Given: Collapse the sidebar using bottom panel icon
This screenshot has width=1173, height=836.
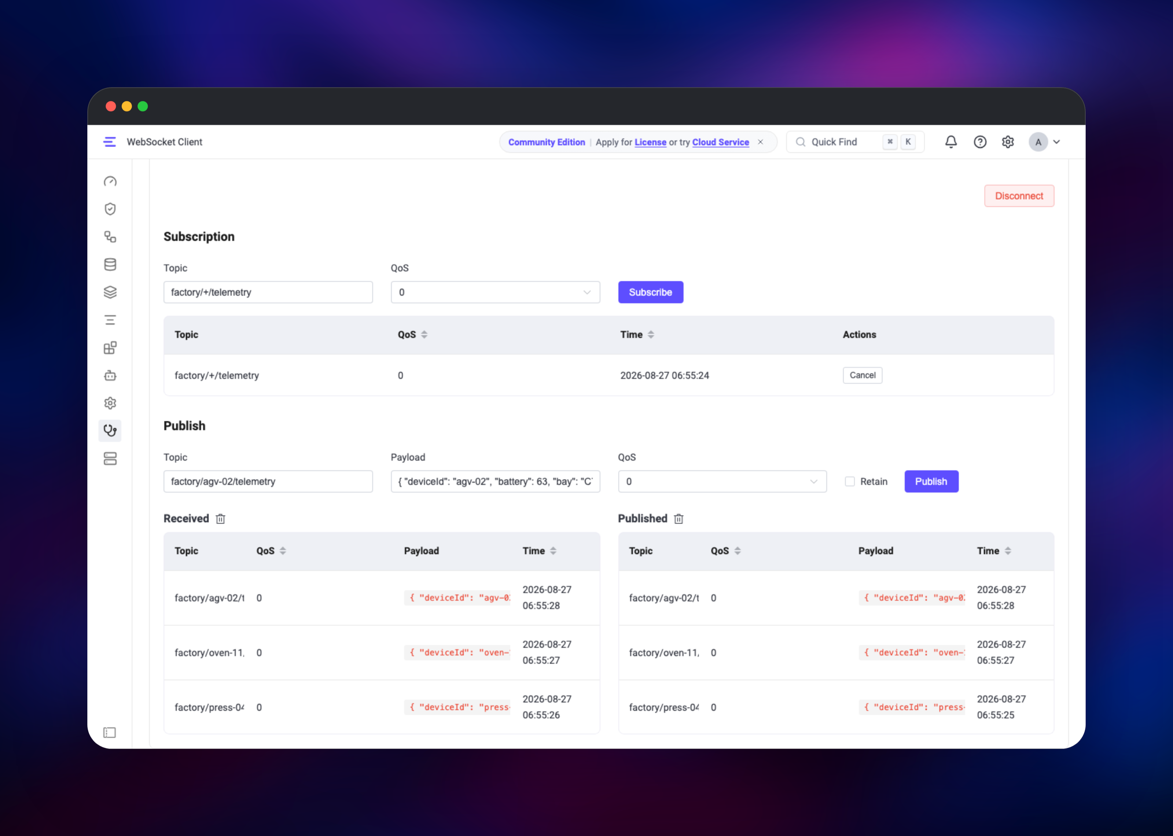Looking at the screenshot, I should (110, 733).
